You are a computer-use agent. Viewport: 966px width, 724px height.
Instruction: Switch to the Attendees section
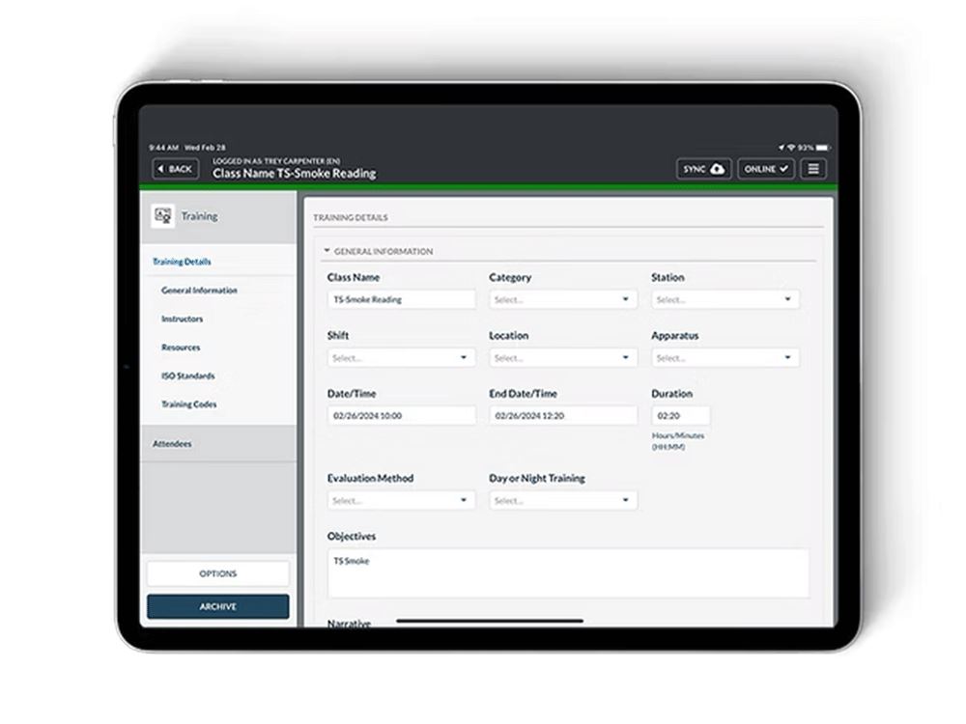click(x=172, y=444)
